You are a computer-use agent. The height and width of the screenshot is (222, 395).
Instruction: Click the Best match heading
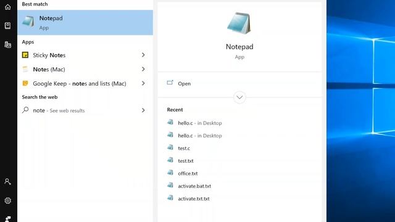pyautogui.click(x=35, y=4)
